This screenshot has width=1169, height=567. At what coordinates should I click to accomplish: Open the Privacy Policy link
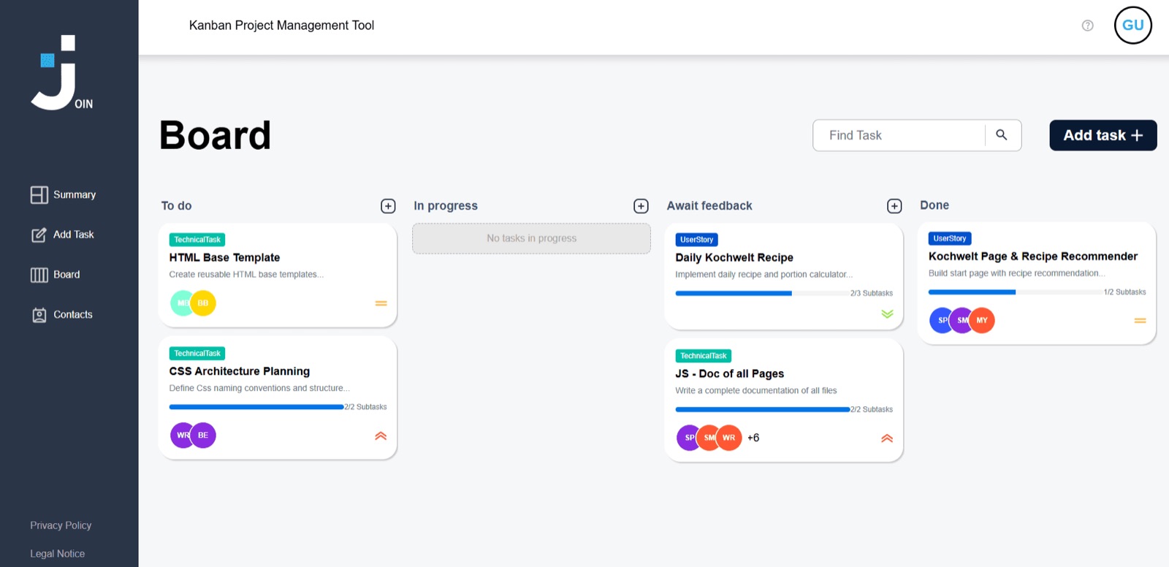click(61, 525)
